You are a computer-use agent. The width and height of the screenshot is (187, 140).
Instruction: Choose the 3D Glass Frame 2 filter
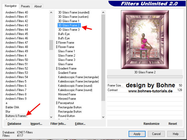pos(69,25)
